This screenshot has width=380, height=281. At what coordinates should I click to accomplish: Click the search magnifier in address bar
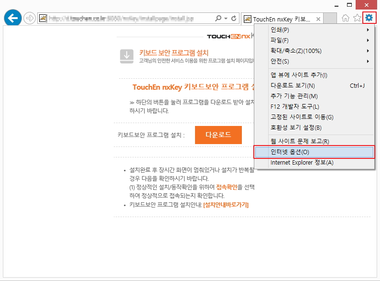(x=218, y=18)
